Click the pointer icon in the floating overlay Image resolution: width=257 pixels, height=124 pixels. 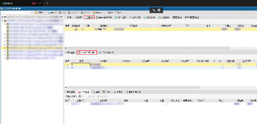coord(154,10)
